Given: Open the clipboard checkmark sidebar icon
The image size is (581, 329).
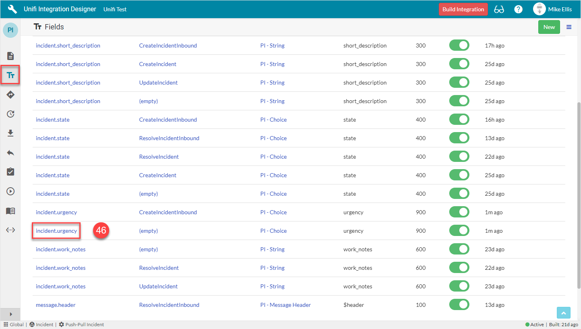Looking at the screenshot, I should [x=10, y=172].
